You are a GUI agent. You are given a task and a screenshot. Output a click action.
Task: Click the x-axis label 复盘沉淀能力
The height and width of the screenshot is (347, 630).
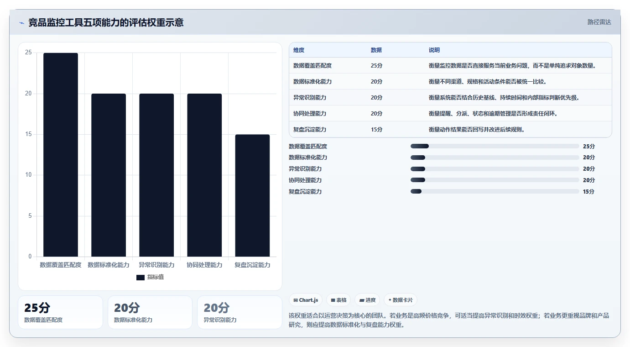pyautogui.click(x=252, y=265)
